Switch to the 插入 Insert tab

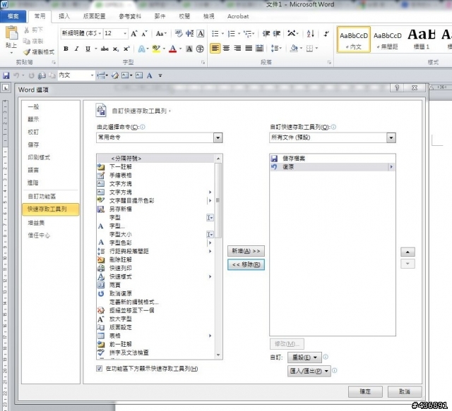click(x=64, y=16)
